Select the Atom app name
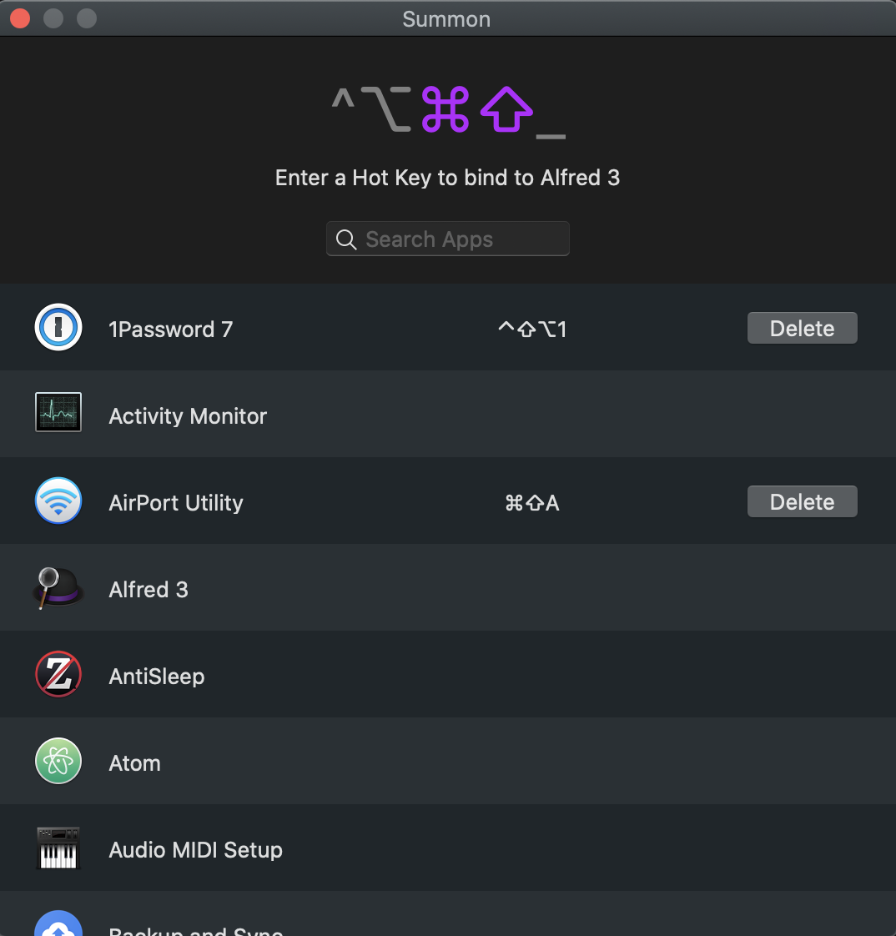 coord(135,763)
